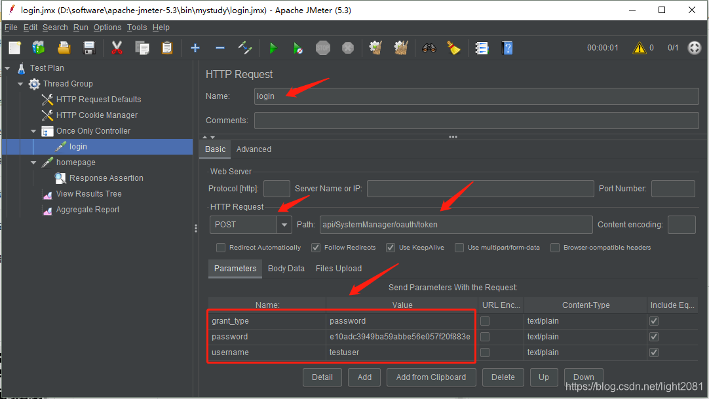Screen dimensions: 709x399
Task: Click the Paste clipboard icon
Action: point(167,48)
